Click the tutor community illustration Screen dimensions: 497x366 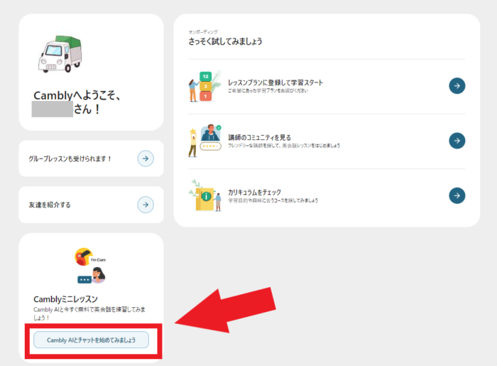pos(204,141)
